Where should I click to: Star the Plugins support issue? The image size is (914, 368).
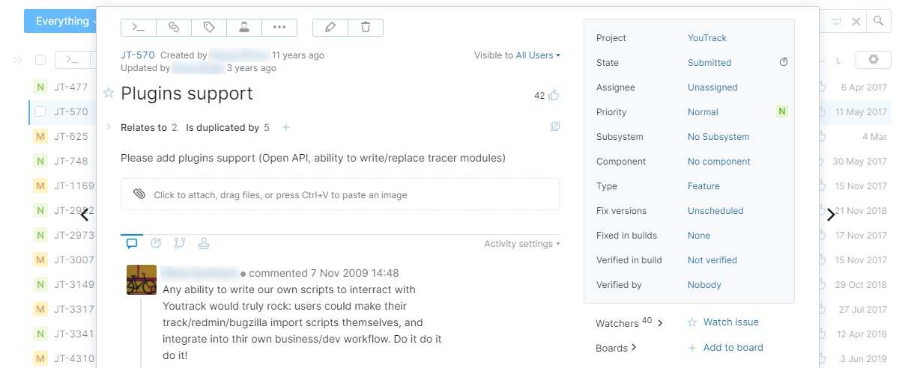click(x=109, y=93)
